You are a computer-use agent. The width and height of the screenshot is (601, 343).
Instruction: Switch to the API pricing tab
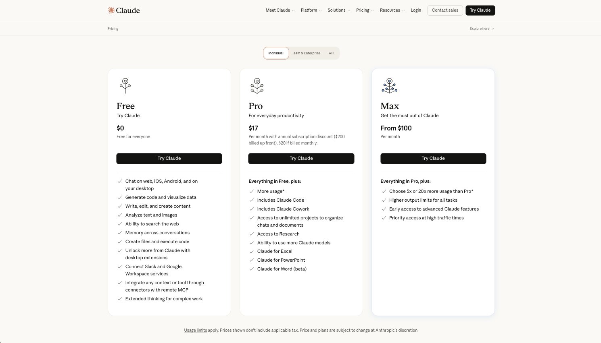coord(332,53)
